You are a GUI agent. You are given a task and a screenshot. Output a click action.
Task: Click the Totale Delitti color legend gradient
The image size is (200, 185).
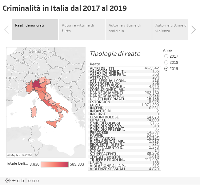point(54,164)
